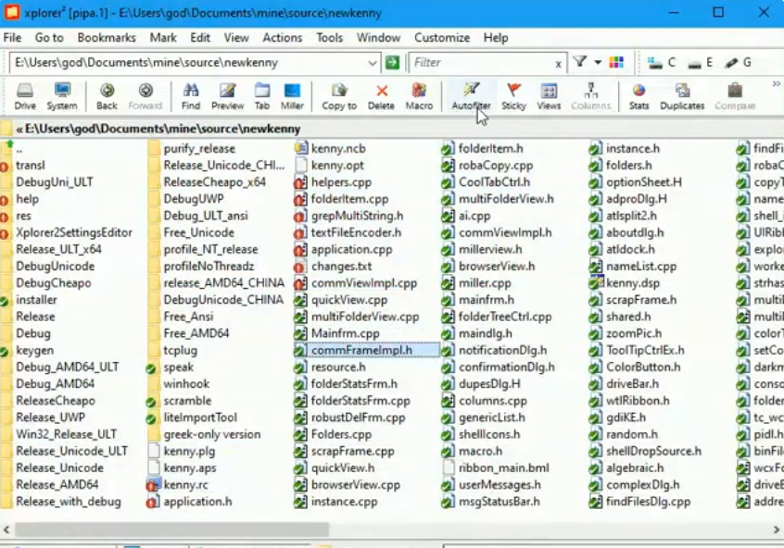Open the Customize menu
The width and height of the screenshot is (784, 548).
point(441,38)
